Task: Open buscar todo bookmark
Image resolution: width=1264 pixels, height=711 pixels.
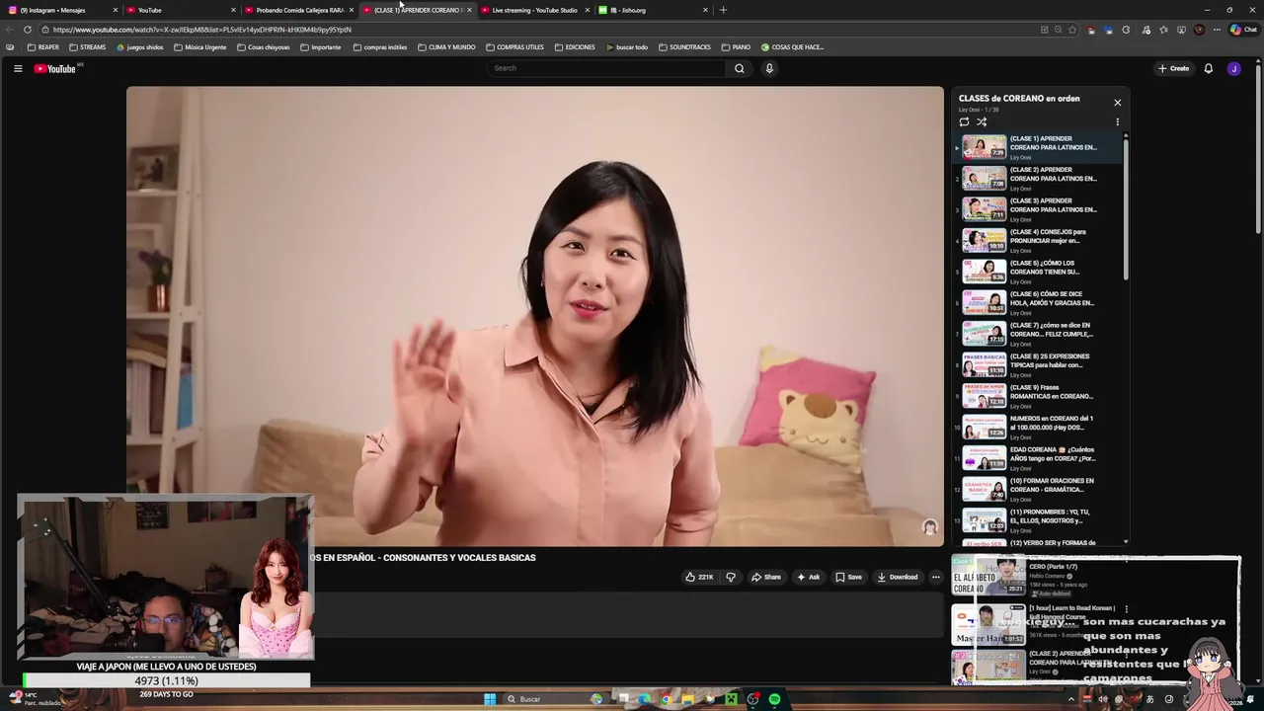Action: point(626,47)
